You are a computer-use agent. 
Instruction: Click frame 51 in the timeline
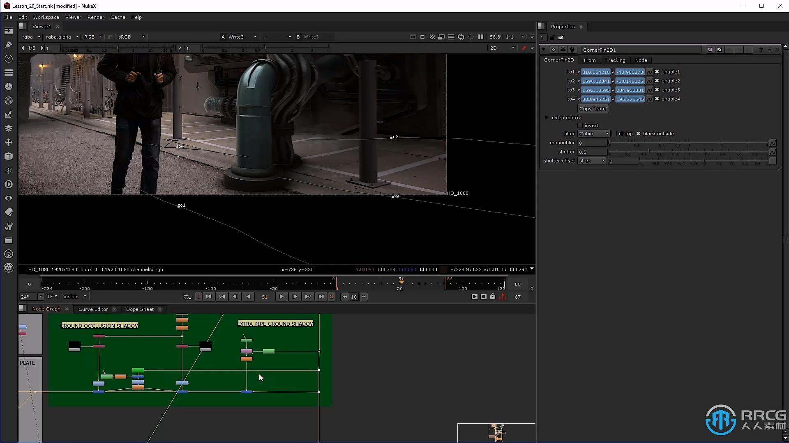pyautogui.click(x=265, y=297)
